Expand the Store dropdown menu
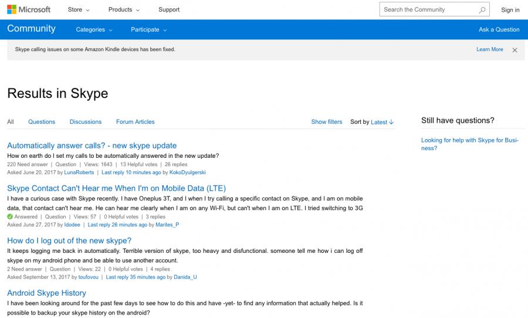 (x=79, y=10)
